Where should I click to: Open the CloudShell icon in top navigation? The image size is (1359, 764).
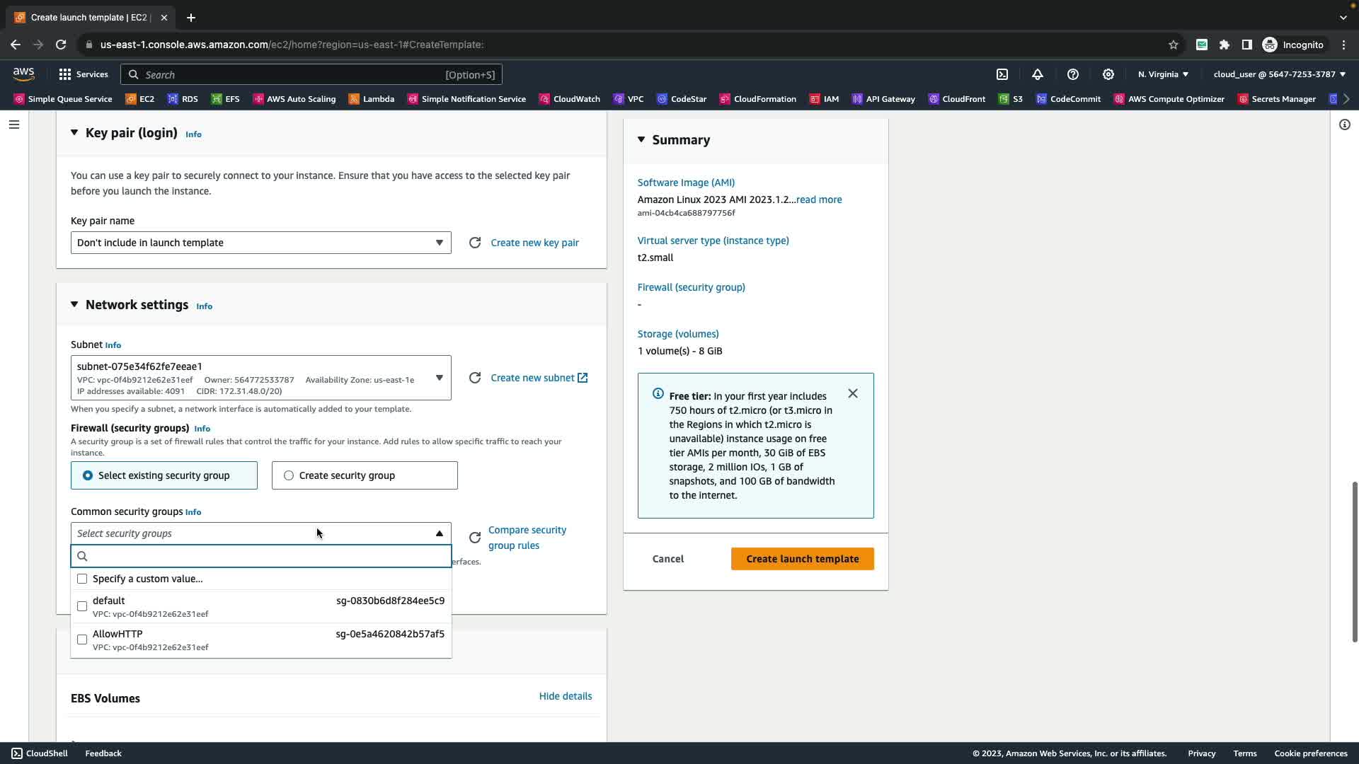(x=1002, y=74)
